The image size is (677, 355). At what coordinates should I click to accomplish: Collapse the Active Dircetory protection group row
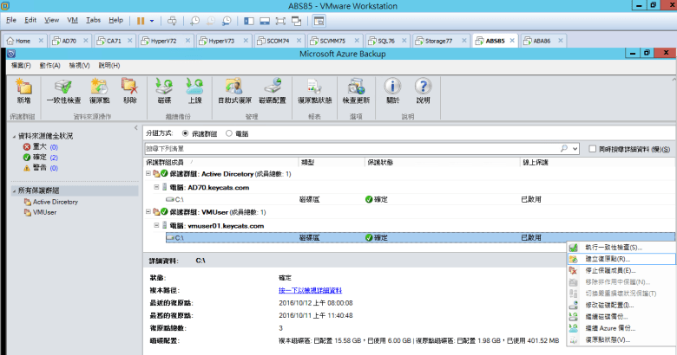click(x=148, y=174)
